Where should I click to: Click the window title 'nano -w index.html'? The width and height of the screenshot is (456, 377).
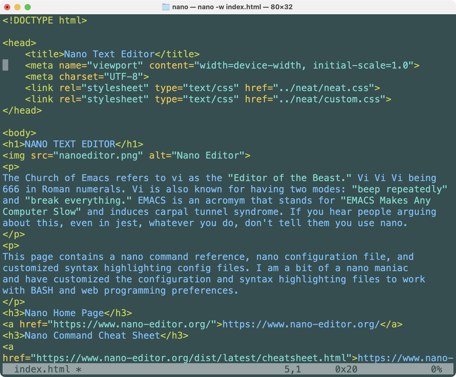229,7
